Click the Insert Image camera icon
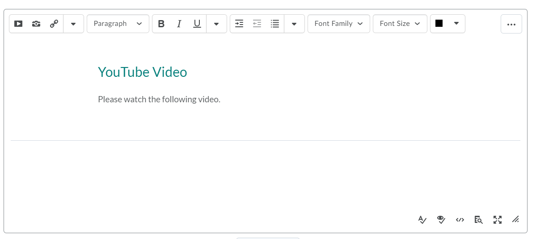 pyautogui.click(x=36, y=24)
